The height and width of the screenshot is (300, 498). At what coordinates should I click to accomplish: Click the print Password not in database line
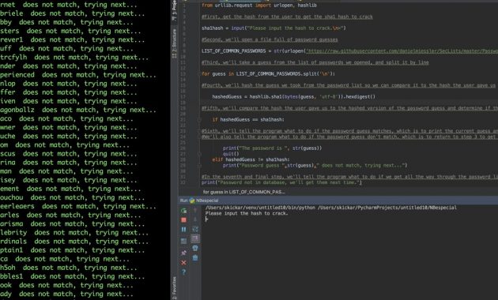pyautogui.click(x=281, y=182)
